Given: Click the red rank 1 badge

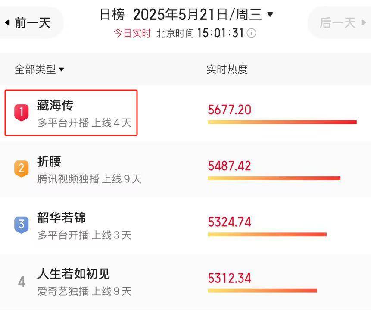Looking at the screenshot, I should click(x=21, y=113).
